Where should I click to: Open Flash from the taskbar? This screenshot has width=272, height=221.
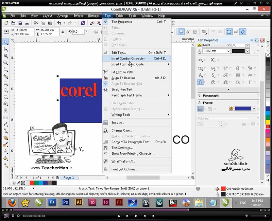(119, 202)
